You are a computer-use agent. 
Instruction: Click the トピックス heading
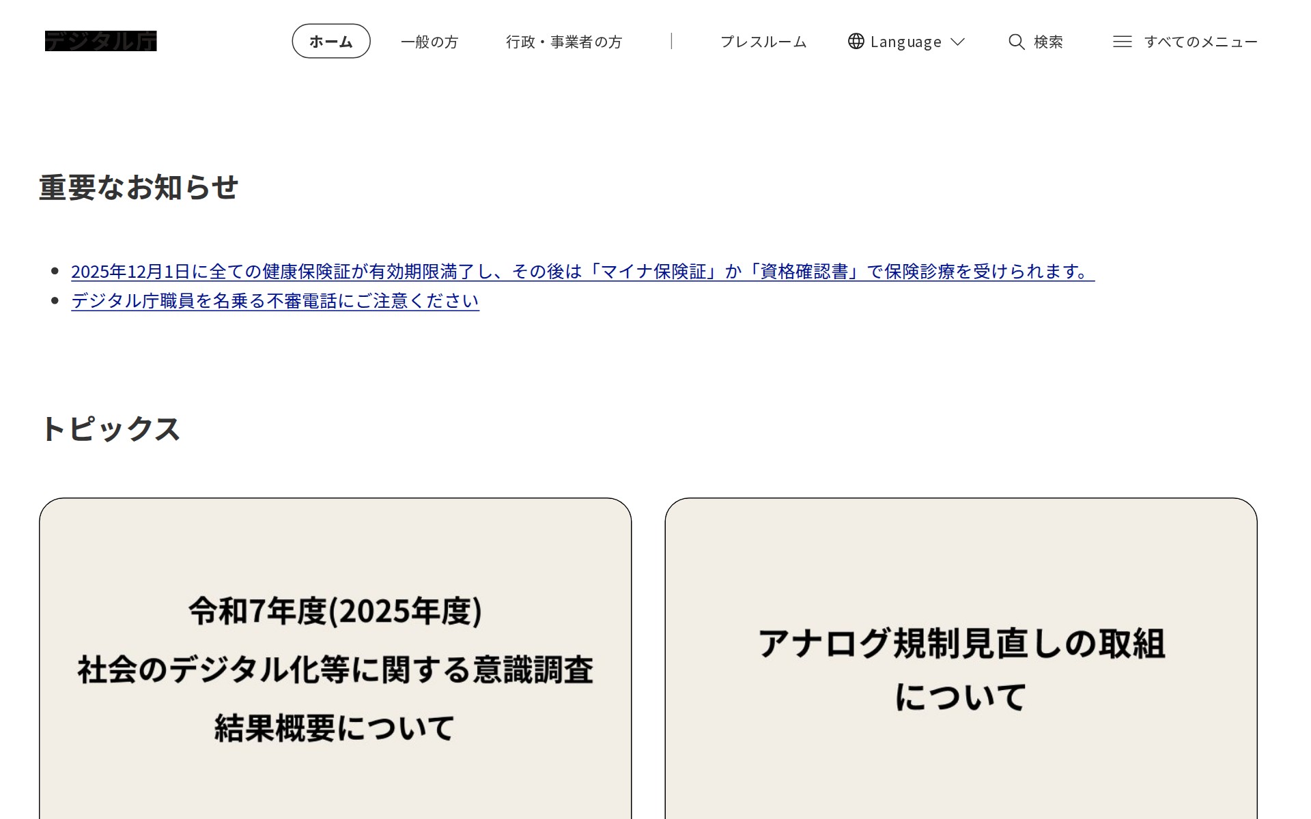pyautogui.click(x=111, y=429)
